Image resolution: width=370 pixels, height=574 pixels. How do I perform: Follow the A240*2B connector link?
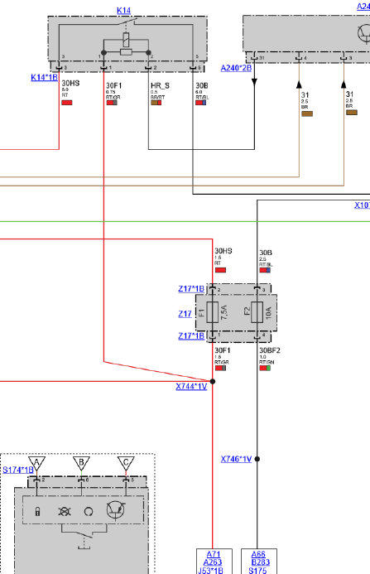click(236, 68)
